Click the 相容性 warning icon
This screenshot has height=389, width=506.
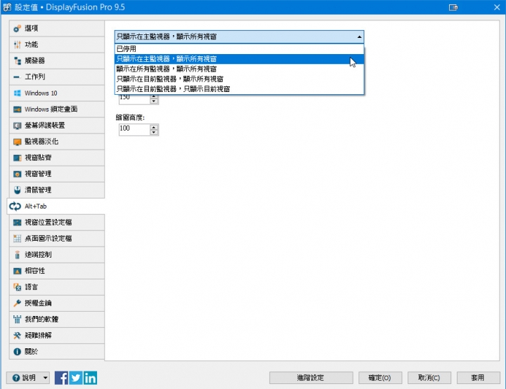coord(17,271)
